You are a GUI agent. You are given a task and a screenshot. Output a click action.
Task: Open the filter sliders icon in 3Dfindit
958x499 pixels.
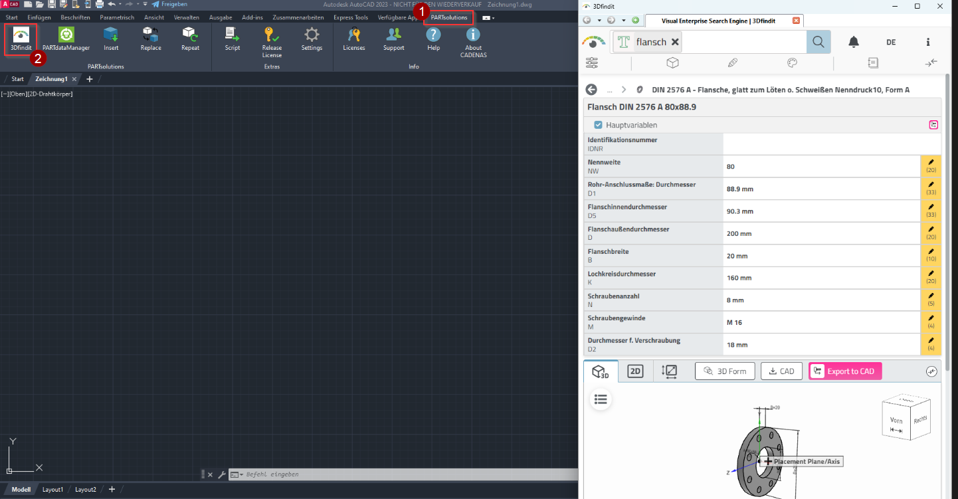click(x=592, y=63)
